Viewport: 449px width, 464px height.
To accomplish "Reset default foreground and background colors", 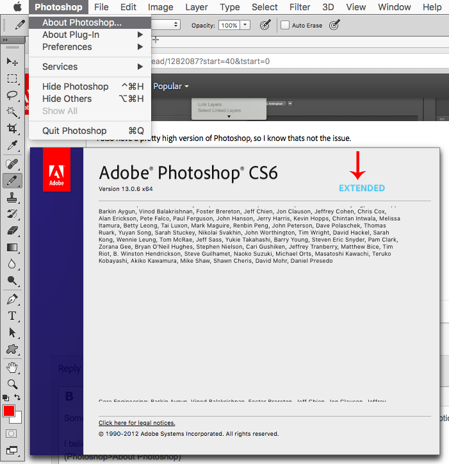I will tap(6, 398).
